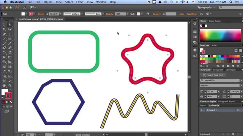Open the Effect menu

80,2
